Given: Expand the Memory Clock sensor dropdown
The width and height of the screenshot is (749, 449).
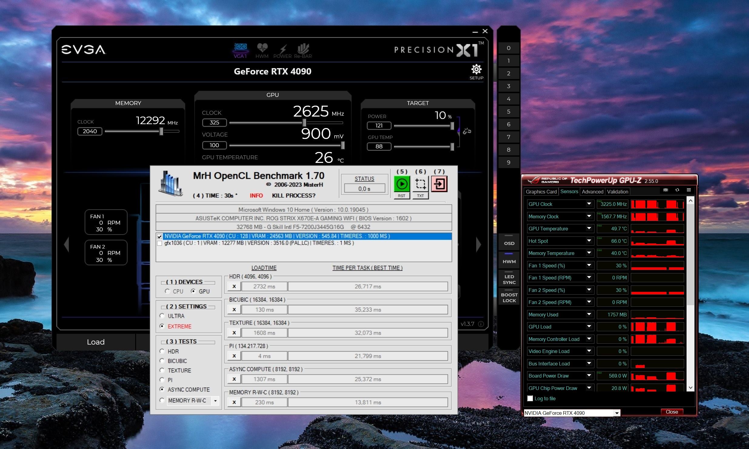Looking at the screenshot, I should [589, 216].
